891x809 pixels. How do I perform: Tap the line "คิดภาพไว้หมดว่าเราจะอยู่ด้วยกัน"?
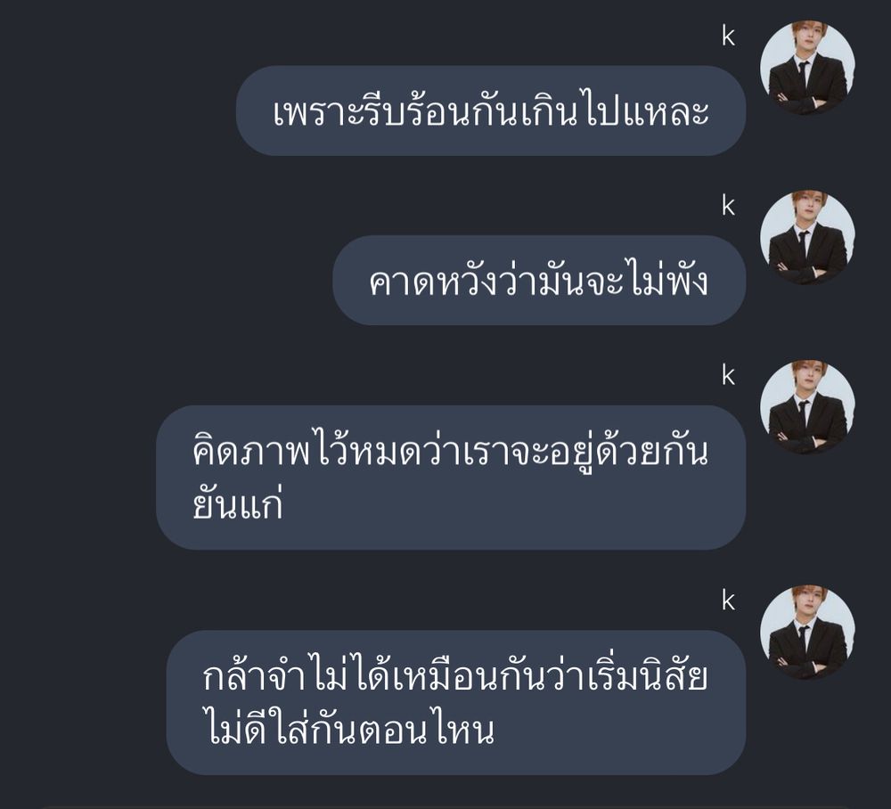[451, 451]
